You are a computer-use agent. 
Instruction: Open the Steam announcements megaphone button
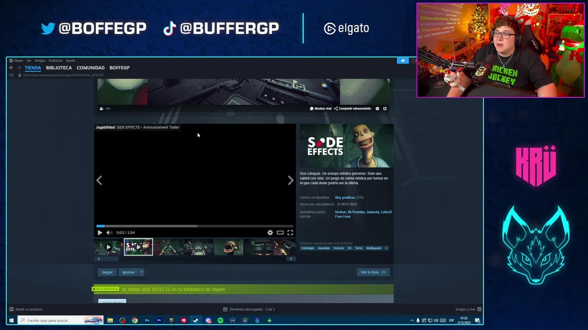[402, 60]
